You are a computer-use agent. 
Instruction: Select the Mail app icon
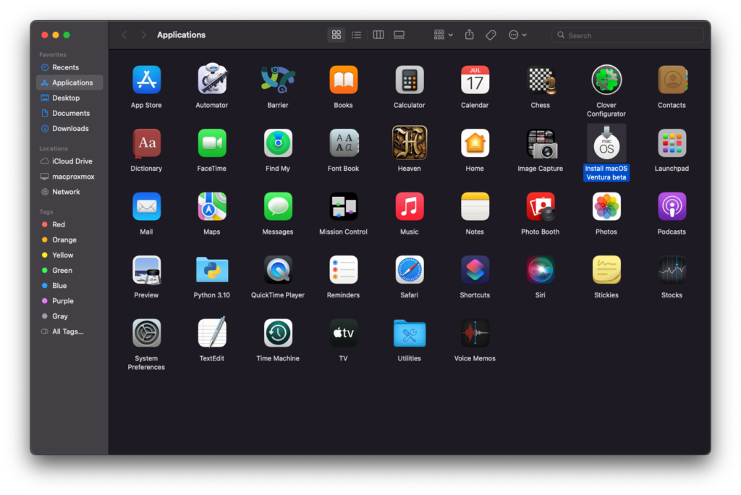(146, 206)
